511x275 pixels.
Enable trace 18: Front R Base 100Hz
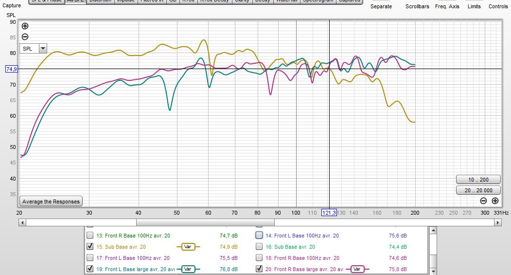[x=259, y=257]
